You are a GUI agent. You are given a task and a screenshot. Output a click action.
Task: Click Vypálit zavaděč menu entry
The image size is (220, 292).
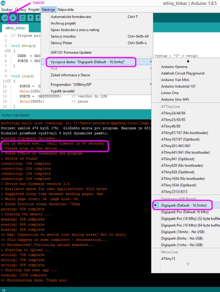(96, 91)
